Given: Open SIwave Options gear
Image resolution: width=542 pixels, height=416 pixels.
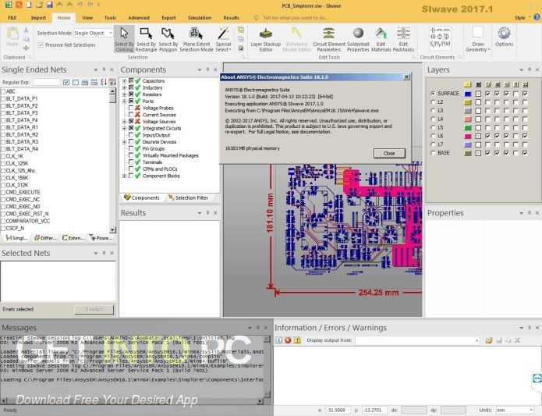Looking at the screenshot, I should point(504,37).
